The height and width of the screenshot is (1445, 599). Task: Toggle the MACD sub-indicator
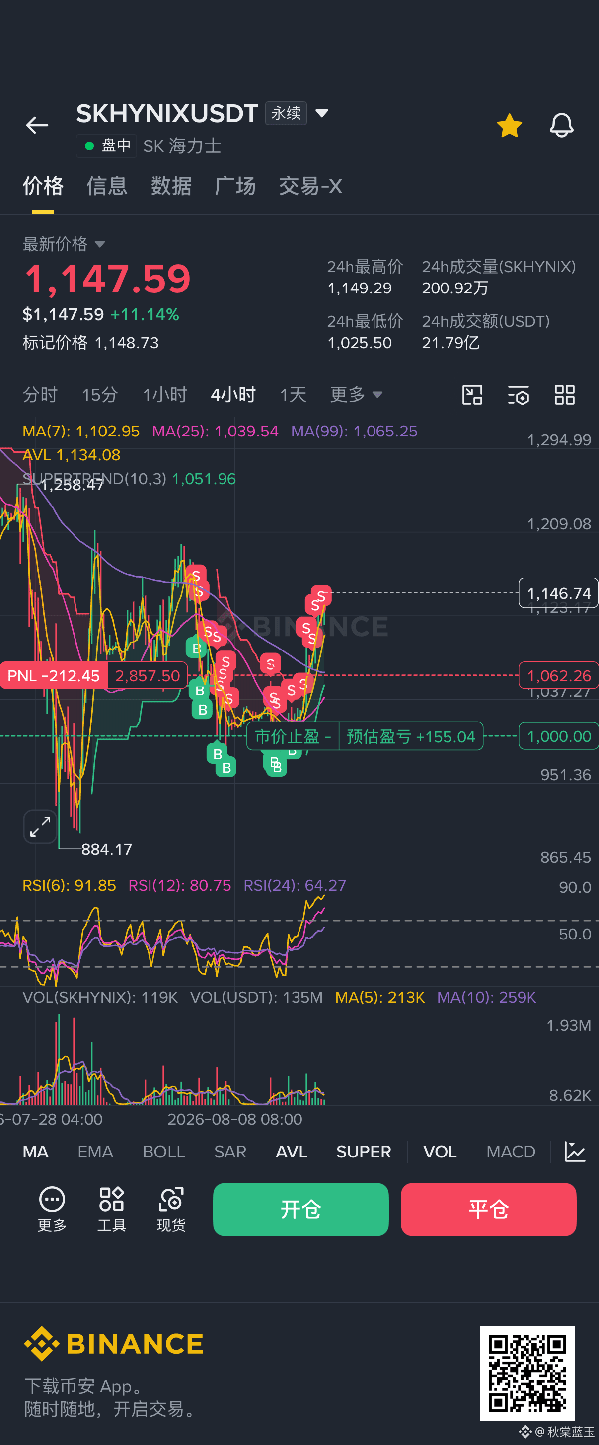coord(511,1152)
